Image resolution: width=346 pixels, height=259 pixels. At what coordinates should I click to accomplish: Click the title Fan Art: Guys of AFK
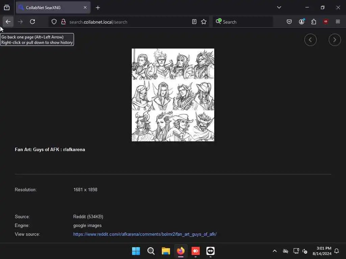pyautogui.click(x=50, y=149)
